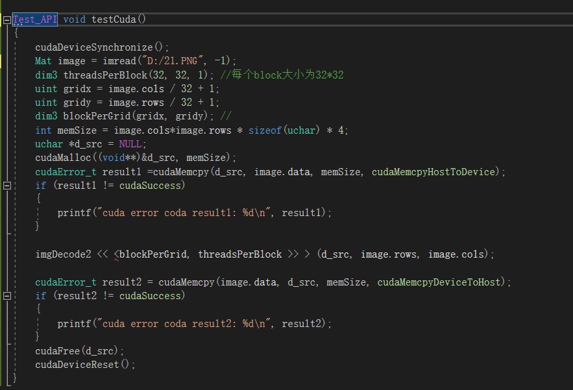Click the result2 != cudaSuccess condition

[119, 296]
